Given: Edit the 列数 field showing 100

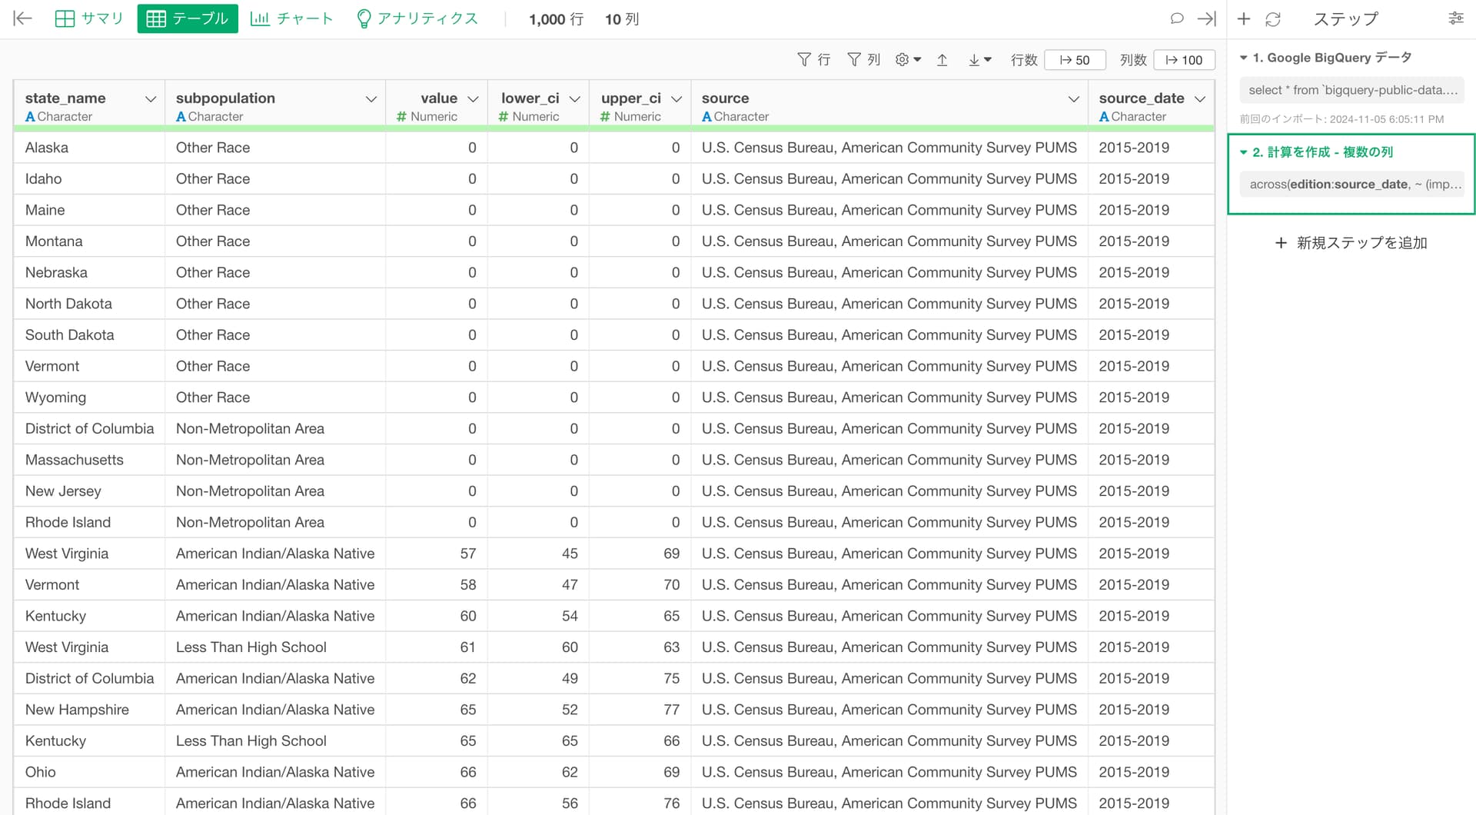Looking at the screenshot, I should tap(1185, 60).
